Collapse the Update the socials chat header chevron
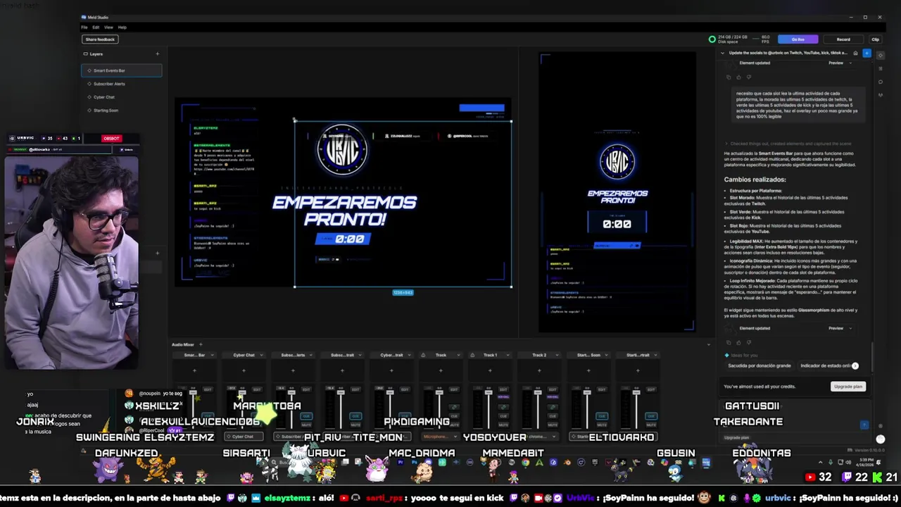 coord(722,53)
